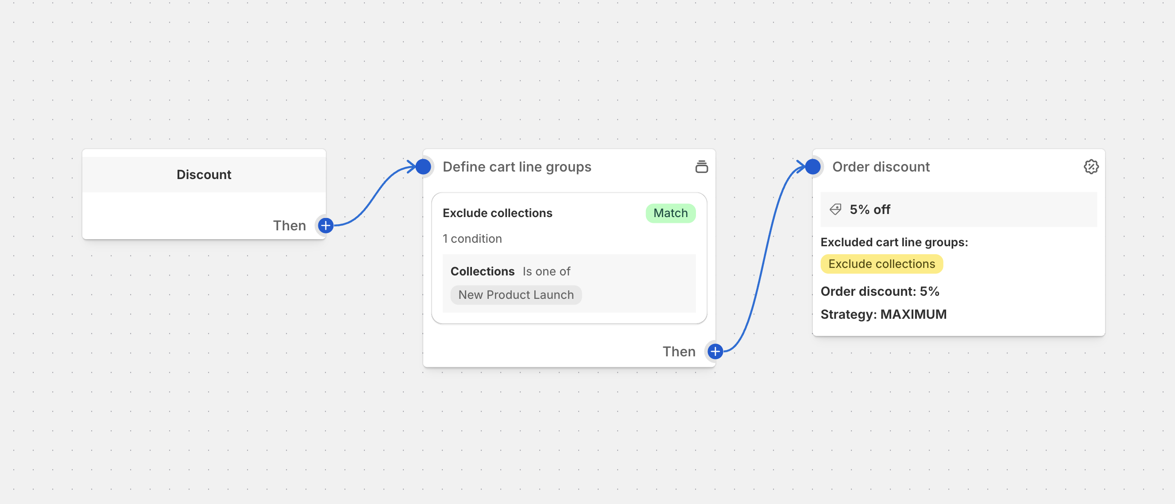Viewport: 1175px width, 504px height.
Task: Select the Discount trigger card
Action: (204, 175)
